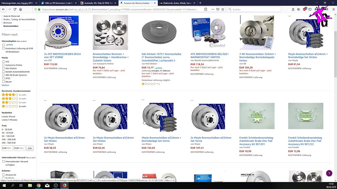The image size is (337, 189).
Task: Open a new tab with the plus icon
Action: pos(200,3)
